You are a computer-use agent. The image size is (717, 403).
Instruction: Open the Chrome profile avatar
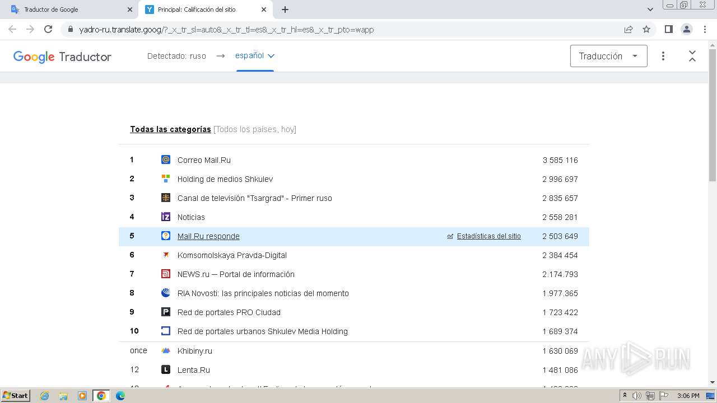click(686, 29)
